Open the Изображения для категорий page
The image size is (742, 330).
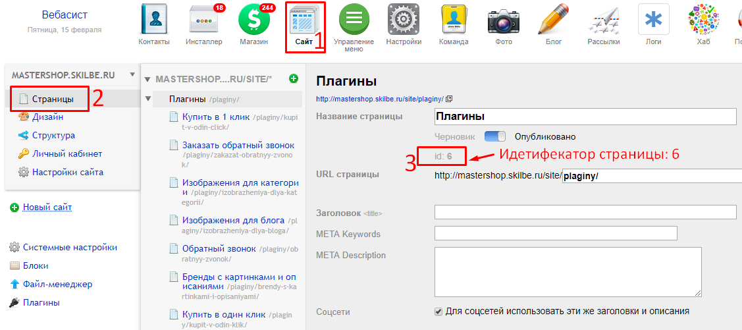click(x=240, y=188)
